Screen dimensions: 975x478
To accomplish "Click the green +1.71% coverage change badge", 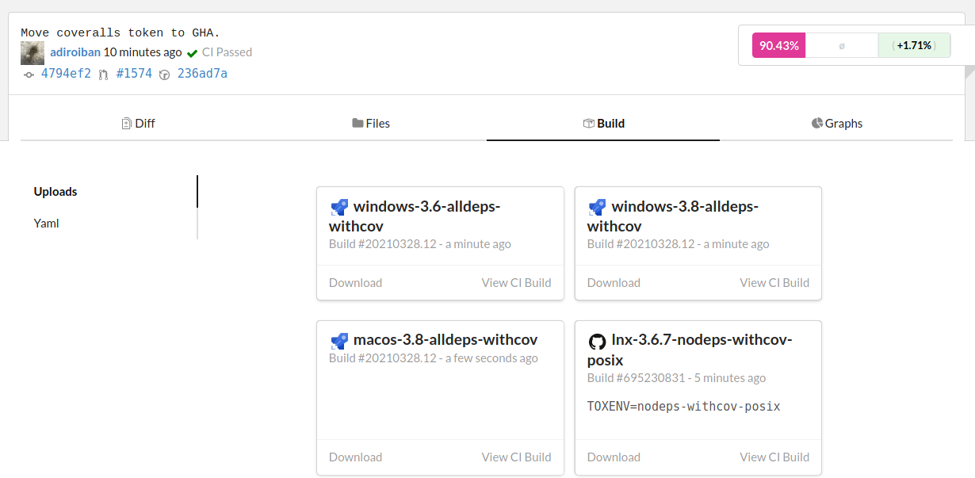I will [914, 46].
